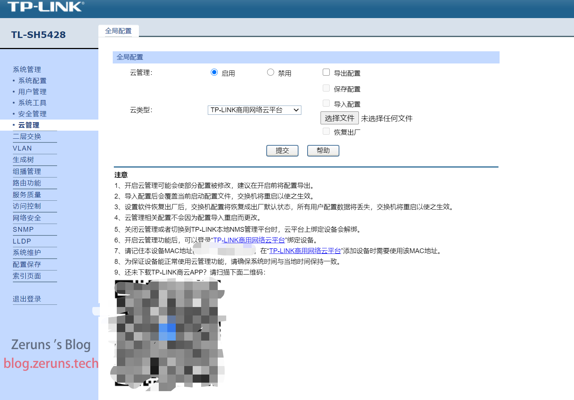Open the LLDP menu in the sidebar
Screen dimensions: 574x400
point(22,241)
